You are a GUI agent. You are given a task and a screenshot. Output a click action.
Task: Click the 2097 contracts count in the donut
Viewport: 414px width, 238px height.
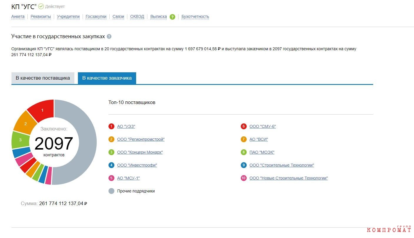(54, 144)
